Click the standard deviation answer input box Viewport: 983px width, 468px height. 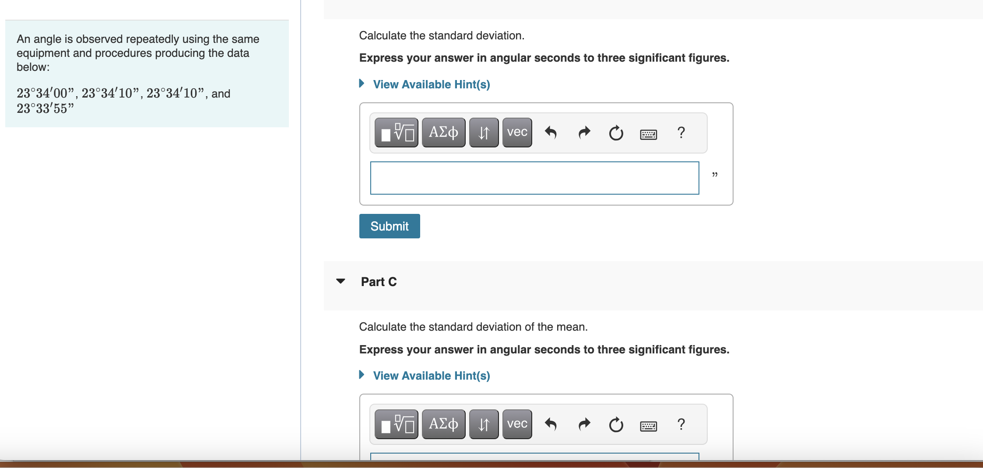point(534,178)
